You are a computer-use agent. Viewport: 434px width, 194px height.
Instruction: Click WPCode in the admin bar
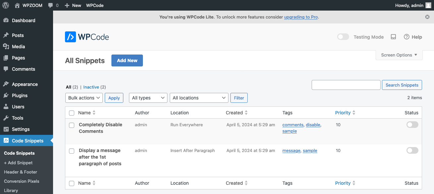tap(95, 5)
